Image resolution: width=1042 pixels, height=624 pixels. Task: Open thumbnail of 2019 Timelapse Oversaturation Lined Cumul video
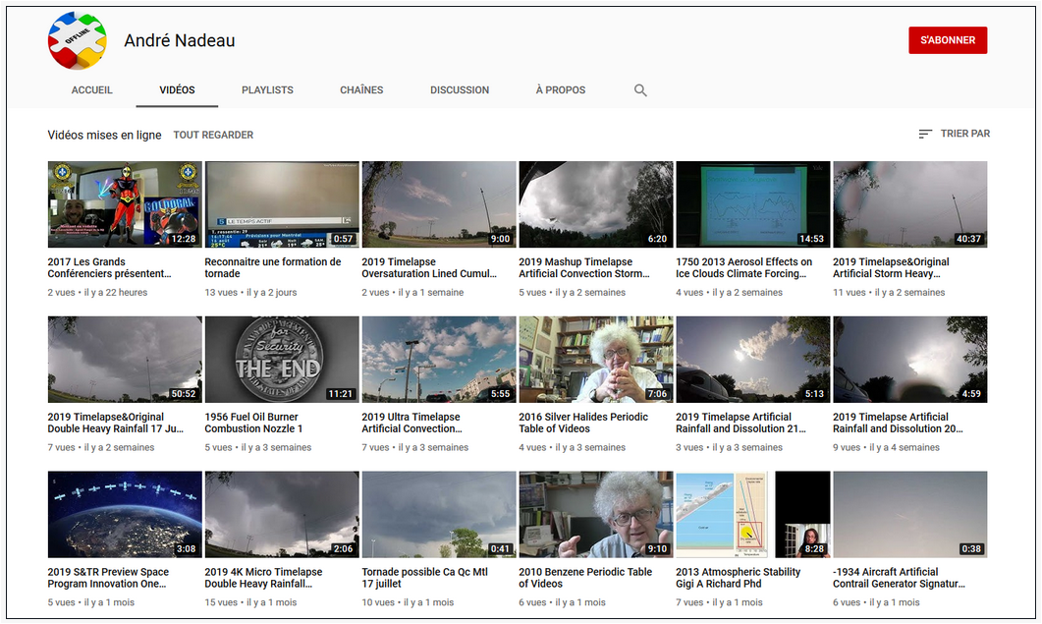[x=439, y=204]
